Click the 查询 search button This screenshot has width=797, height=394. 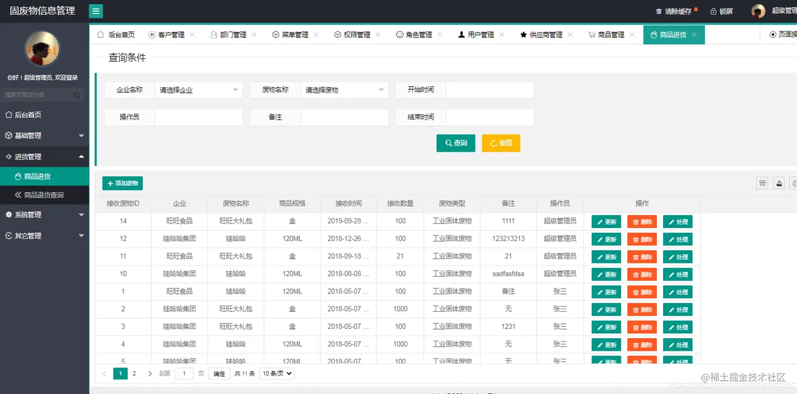(x=456, y=143)
